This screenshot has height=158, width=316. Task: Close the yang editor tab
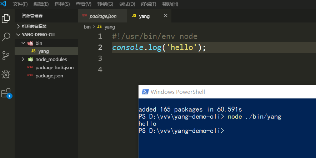[165, 16]
